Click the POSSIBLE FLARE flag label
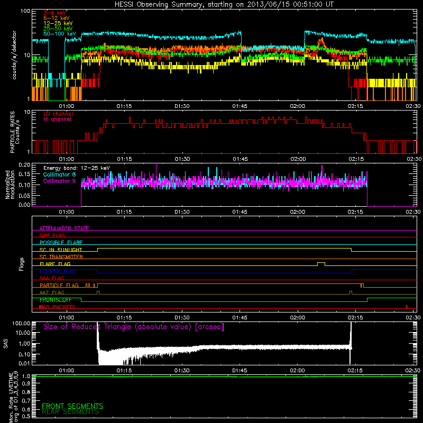 click(x=61, y=243)
